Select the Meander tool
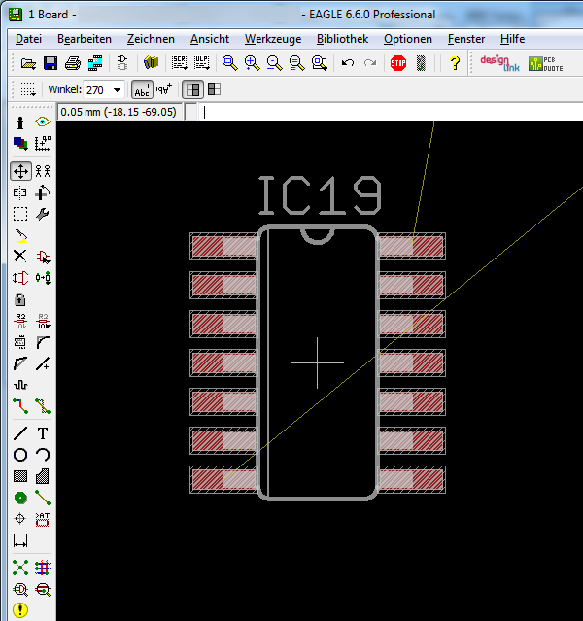 [20, 385]
